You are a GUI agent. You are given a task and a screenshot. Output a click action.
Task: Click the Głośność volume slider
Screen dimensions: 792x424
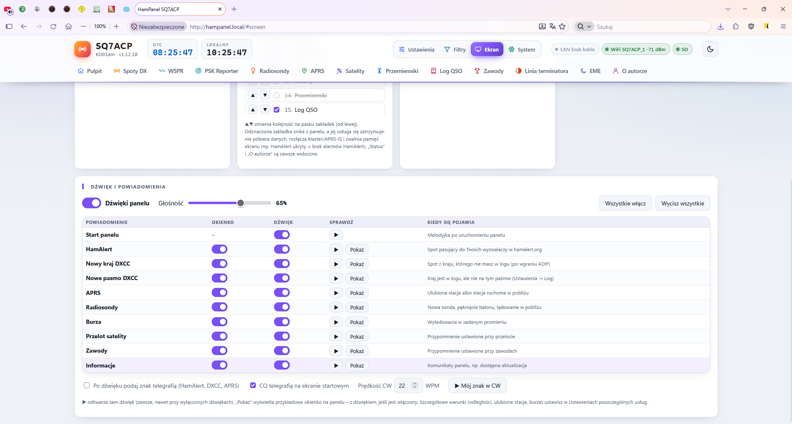coord(229,203)
